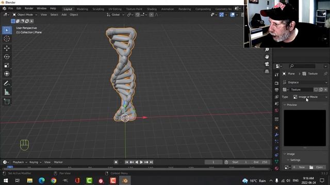This screenshot has width=330, height=185.
Task: Open the World properties tab
Action: click(x=276, y=110)
